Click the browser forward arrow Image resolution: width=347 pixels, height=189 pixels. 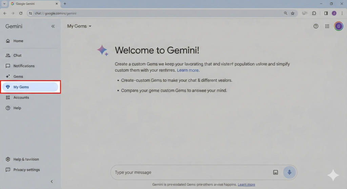[13, 13]
